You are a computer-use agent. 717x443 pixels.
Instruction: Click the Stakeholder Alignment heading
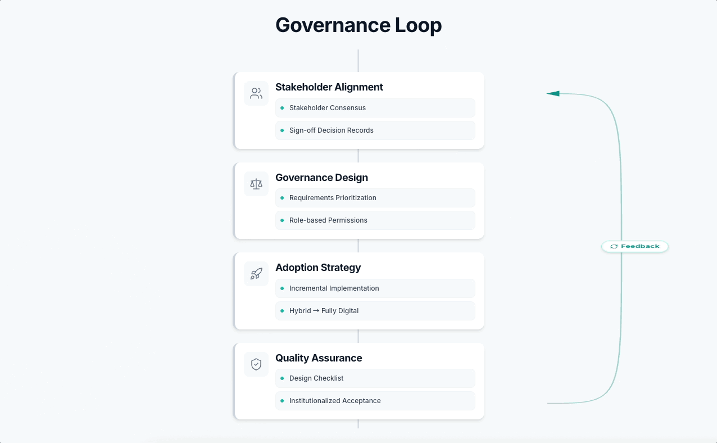coord(329,87)
